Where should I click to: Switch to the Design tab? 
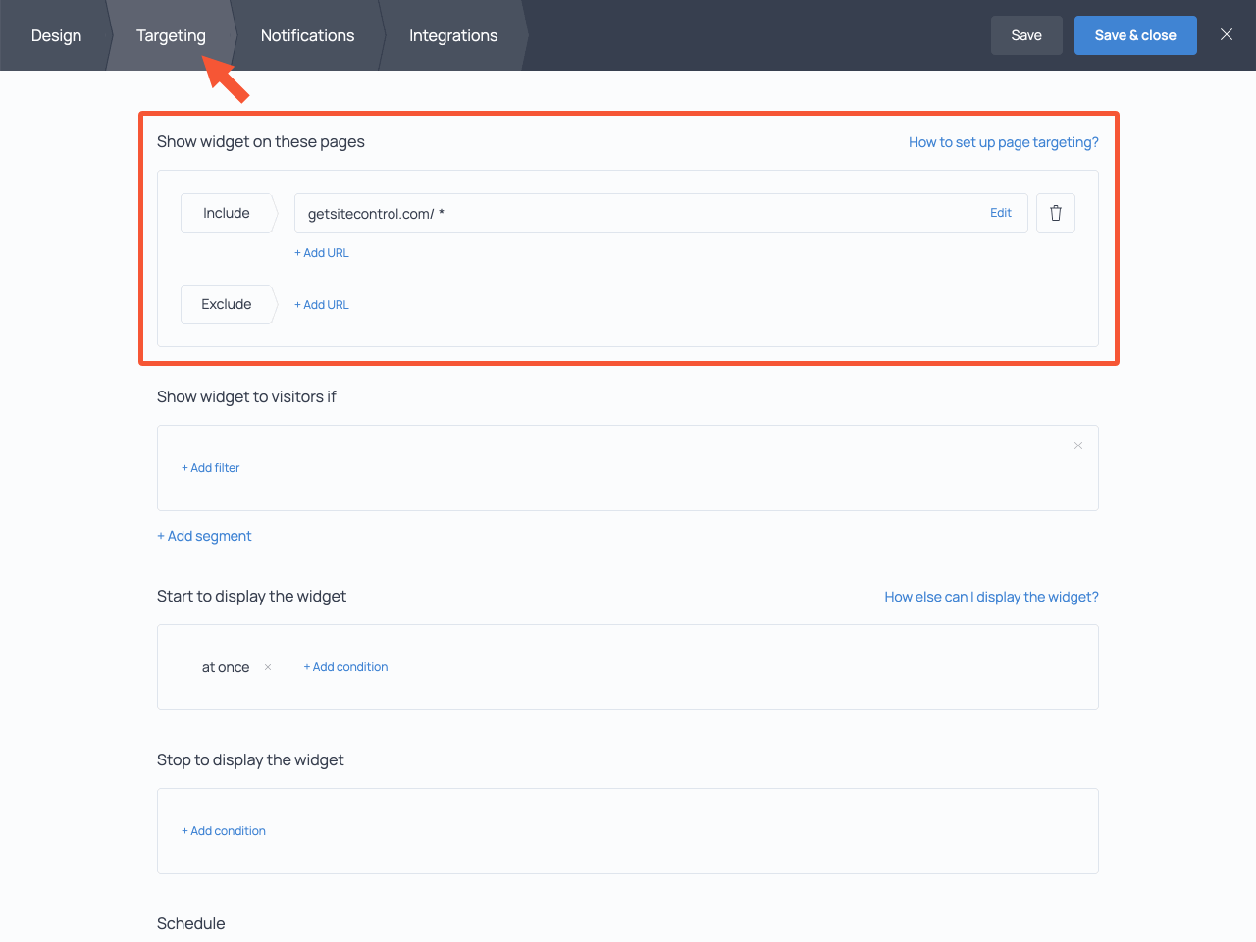[x=56, y=35]
